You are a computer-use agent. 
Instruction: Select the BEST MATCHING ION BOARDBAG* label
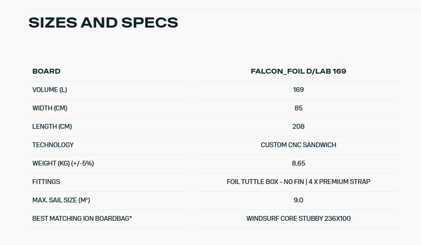[x=82, y=218]
